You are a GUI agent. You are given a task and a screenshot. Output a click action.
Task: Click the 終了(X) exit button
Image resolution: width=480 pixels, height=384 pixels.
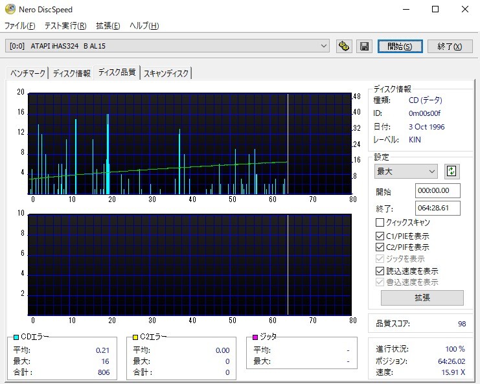pyautogui.click(x=450, y=46)
